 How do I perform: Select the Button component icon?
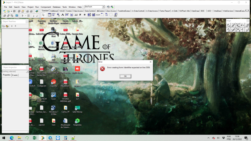point(76,15)
